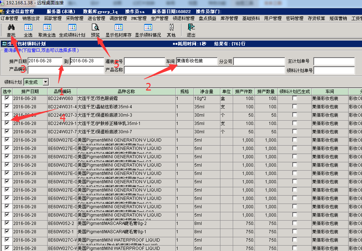362x251 pixels.
Task: Expand the 领料计划 未生成 dropdown
Action: pyautogui.click(x=46, y=82)
